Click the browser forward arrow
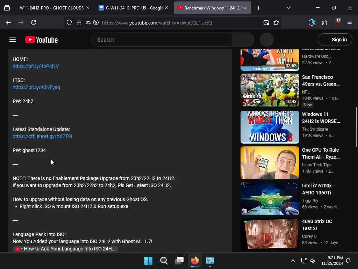Viewport: 358px width, 269px height. 21,22
